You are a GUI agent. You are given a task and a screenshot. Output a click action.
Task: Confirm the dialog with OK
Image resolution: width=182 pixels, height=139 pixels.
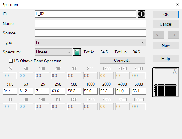(x=166, y=15)
